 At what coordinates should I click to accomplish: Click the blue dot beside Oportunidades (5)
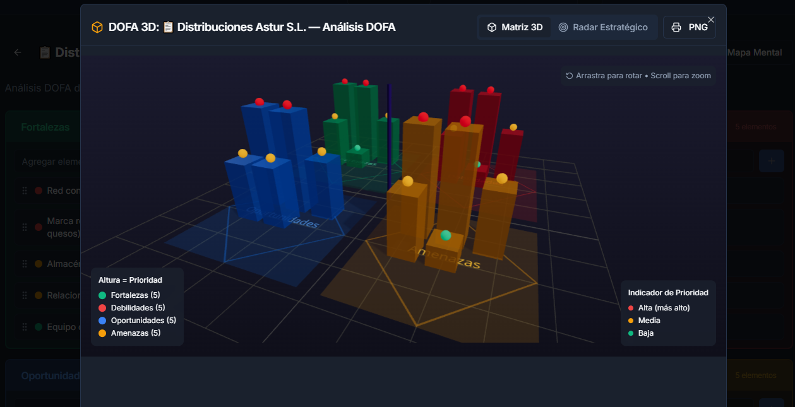(x=102, y=321)
